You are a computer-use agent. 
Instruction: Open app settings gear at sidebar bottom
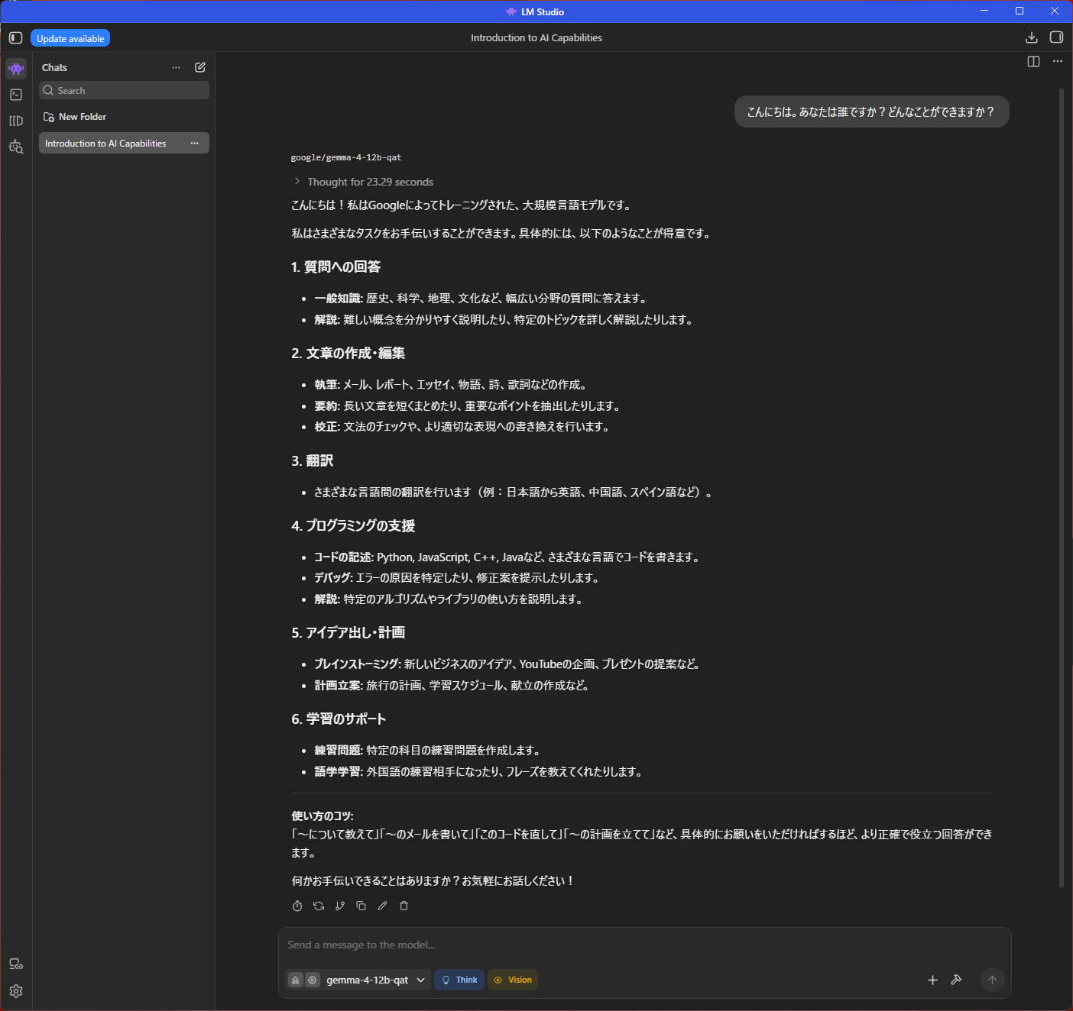point(16,991)
